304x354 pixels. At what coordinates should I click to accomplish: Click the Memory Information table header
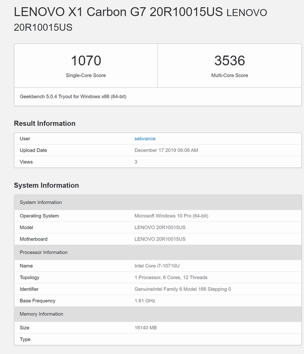click(x=158, y=314)
